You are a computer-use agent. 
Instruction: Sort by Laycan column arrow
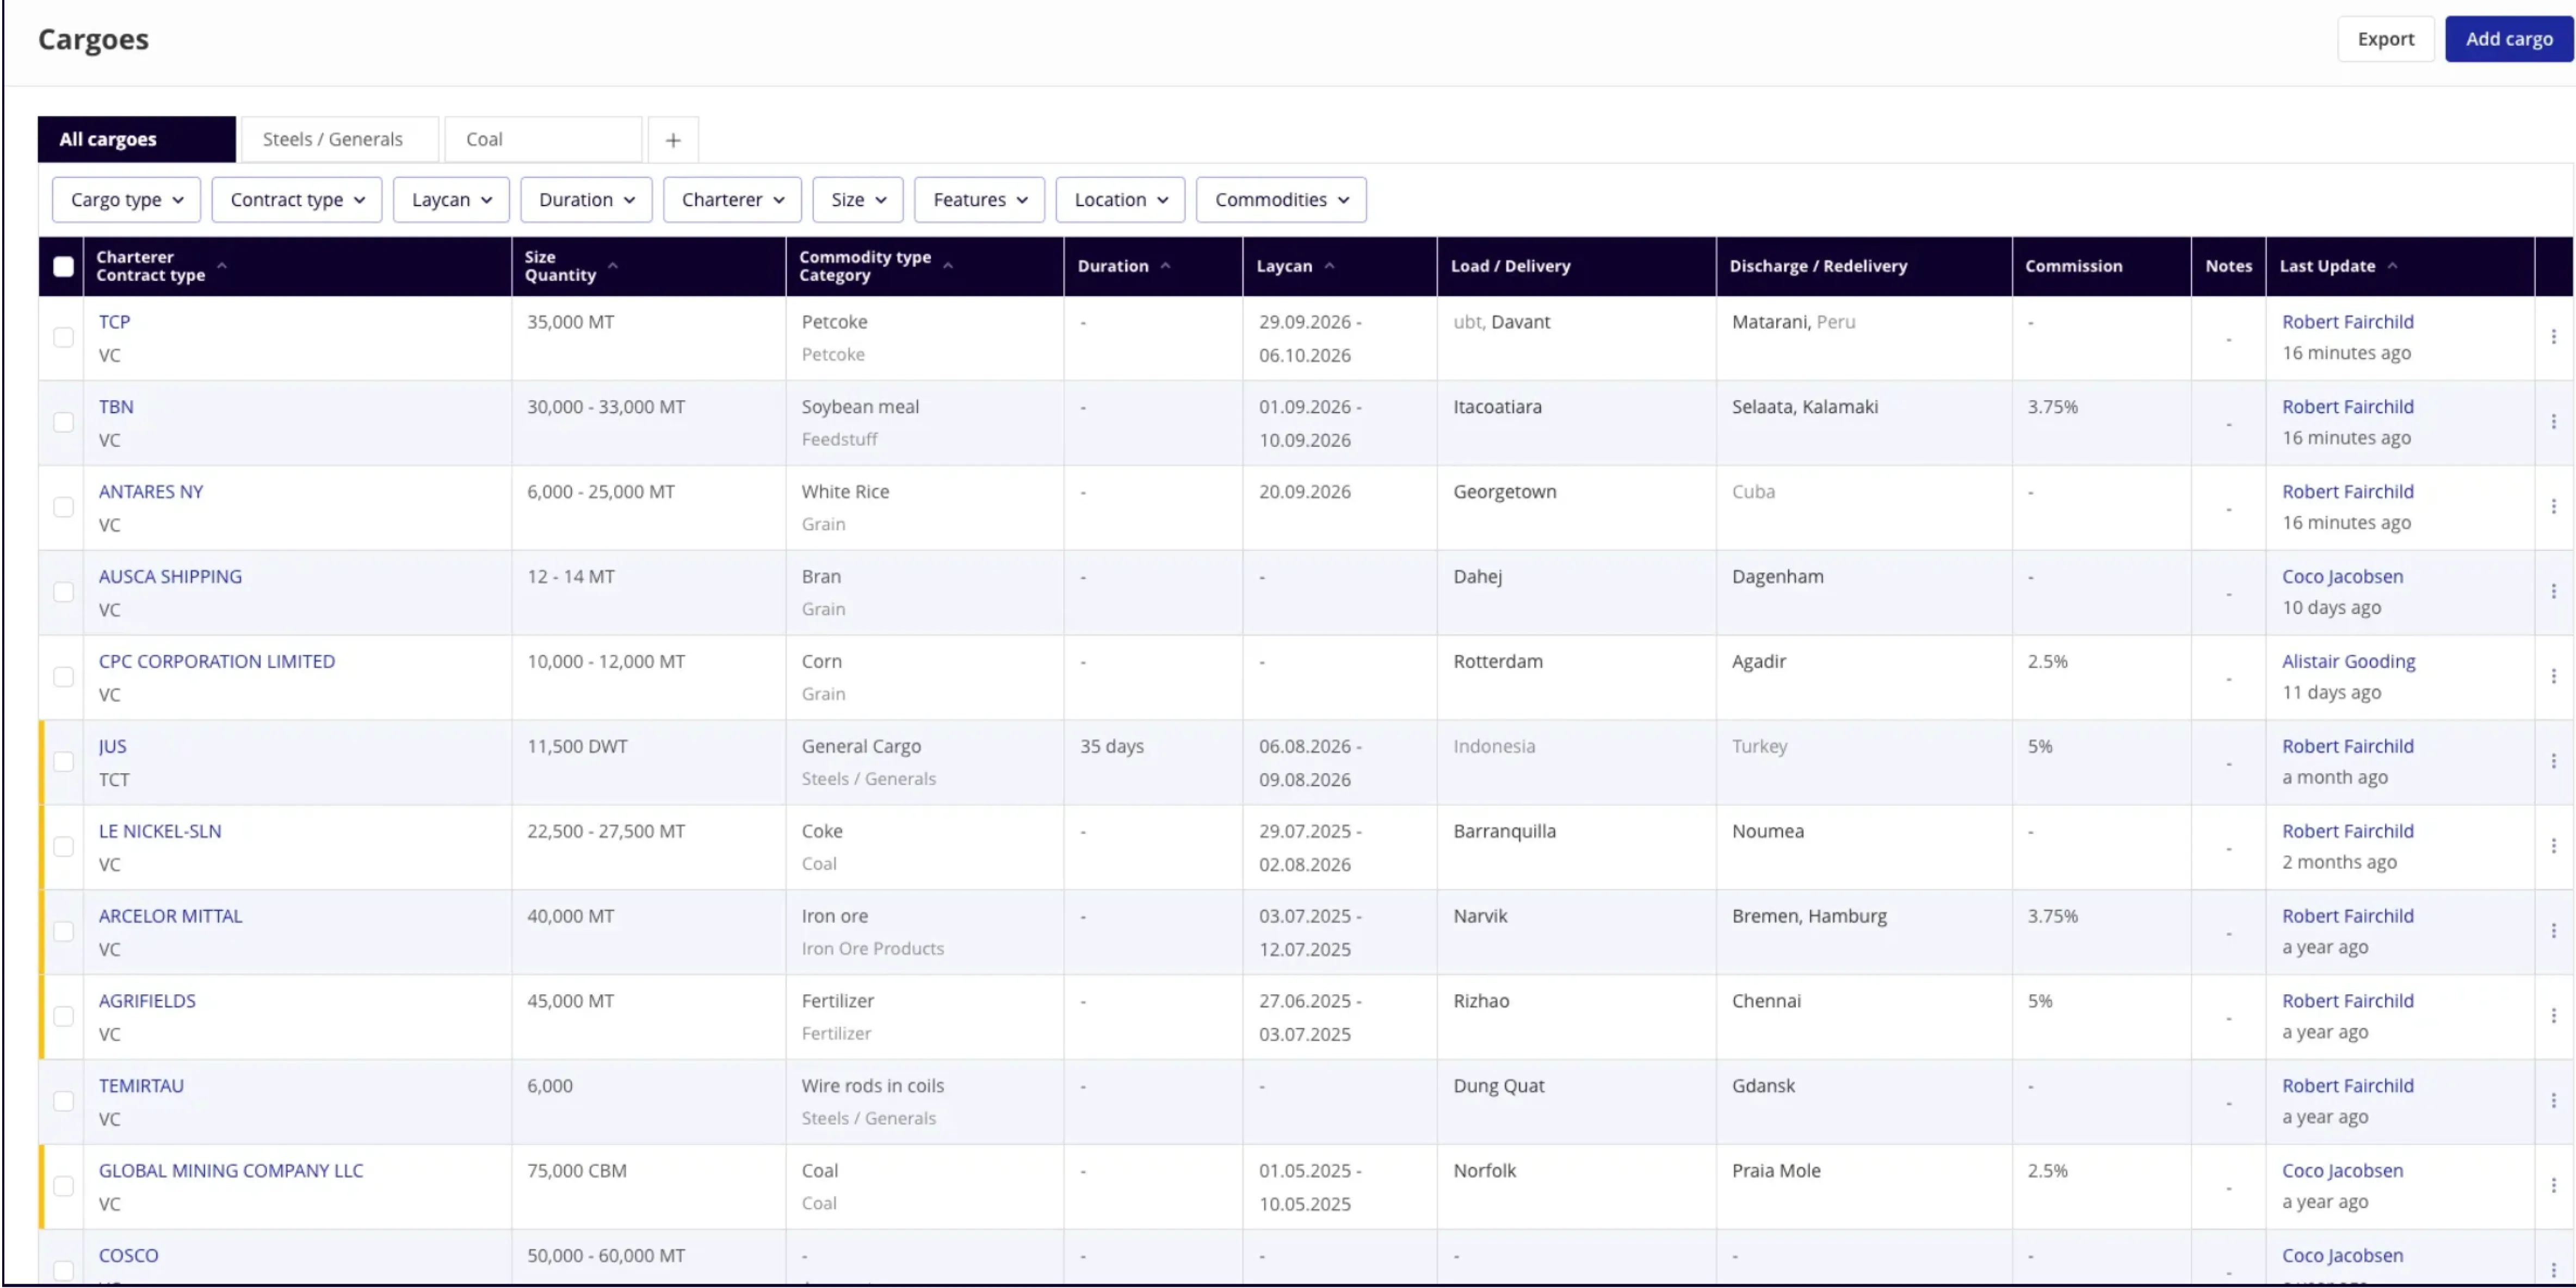tap(1329, 266)
